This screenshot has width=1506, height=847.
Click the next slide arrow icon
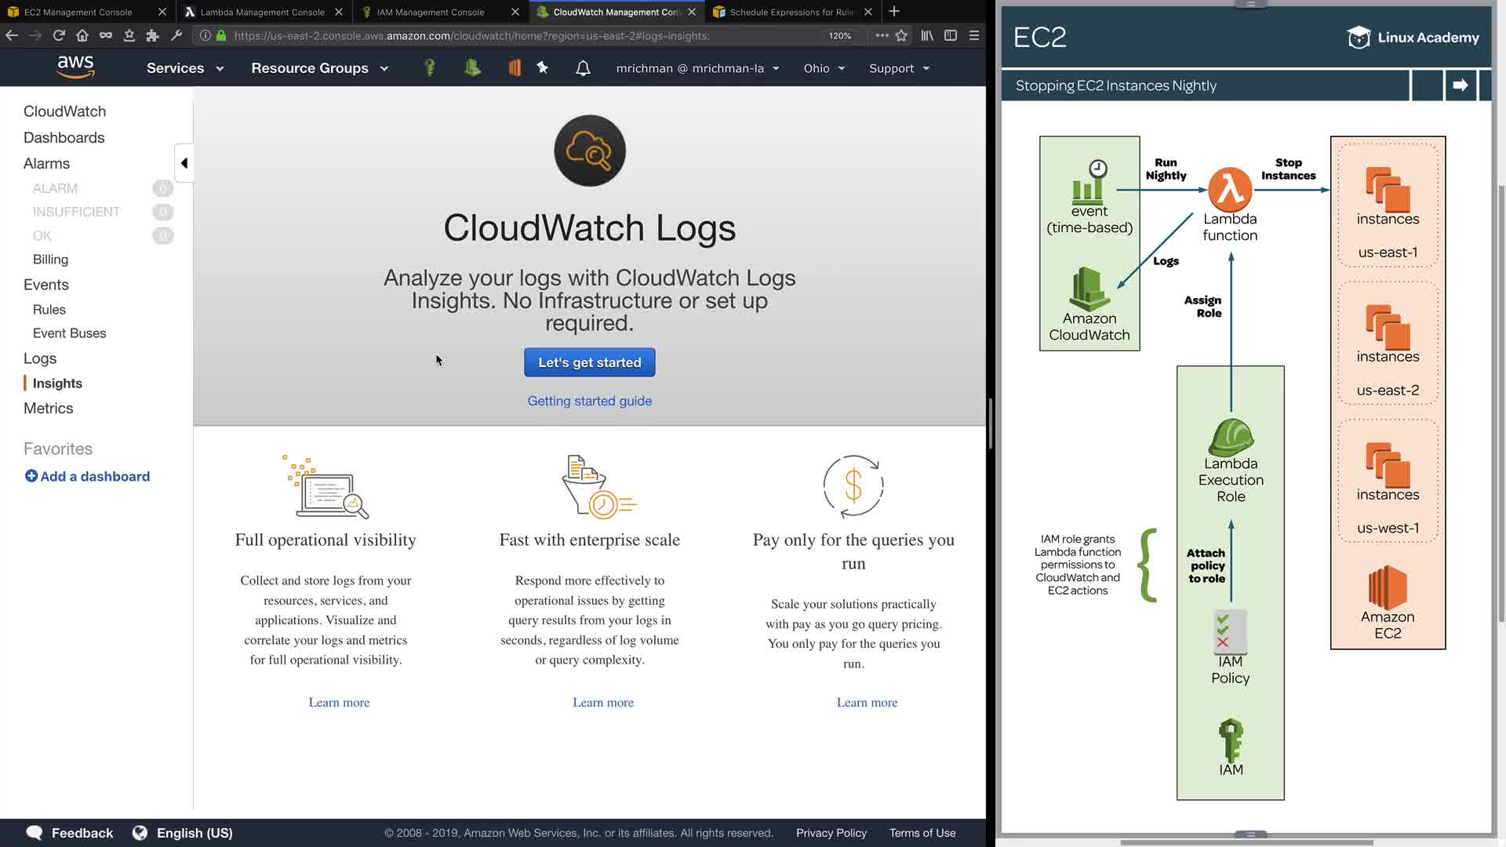(1460, 85)
